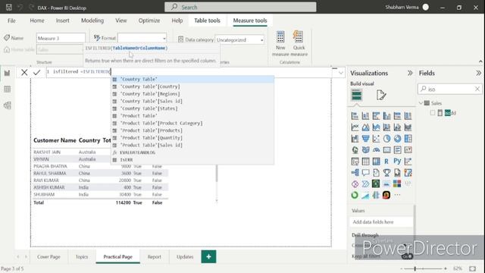Go to the Topics page tab
Screen dimensions: 485x273
coord(82,257)
